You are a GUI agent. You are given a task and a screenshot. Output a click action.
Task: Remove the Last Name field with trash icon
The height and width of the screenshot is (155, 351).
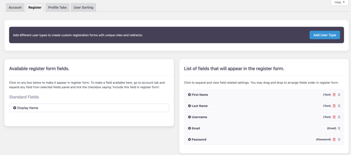pyautogui.click(x=334, y=106)
